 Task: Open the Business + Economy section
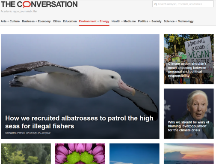[x=36, y=21]
